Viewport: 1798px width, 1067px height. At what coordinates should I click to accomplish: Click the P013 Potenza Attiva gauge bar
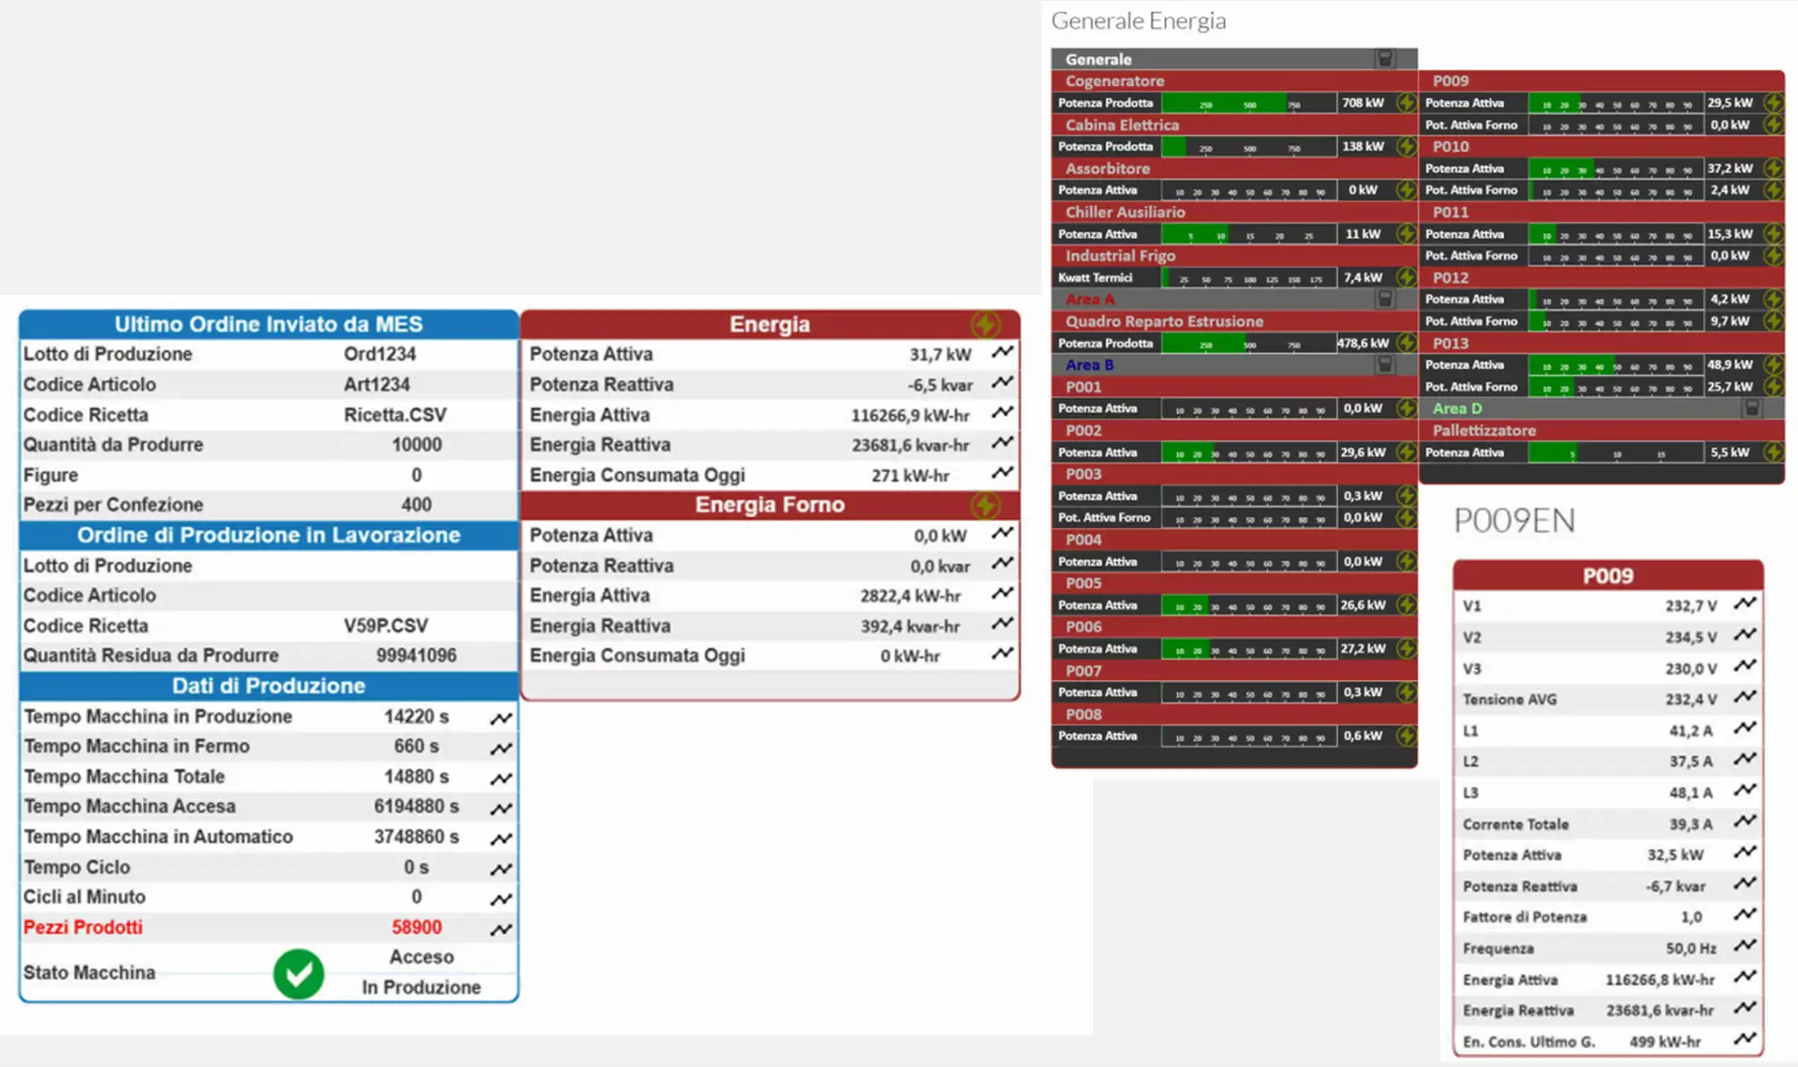point(1615,364)
